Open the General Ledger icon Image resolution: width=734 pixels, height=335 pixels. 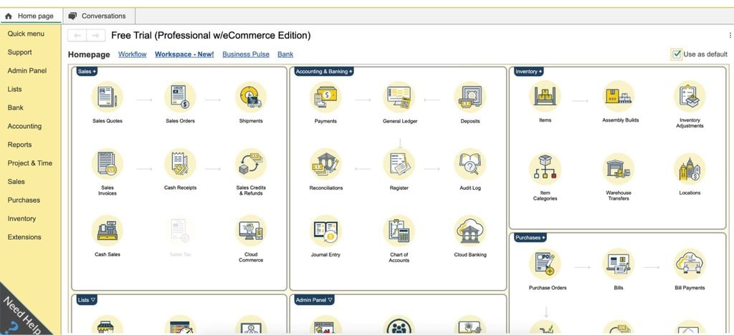[x=399, y=97]
